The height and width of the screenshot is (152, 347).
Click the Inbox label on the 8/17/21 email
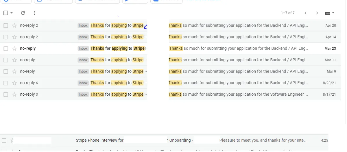(83, 94)
